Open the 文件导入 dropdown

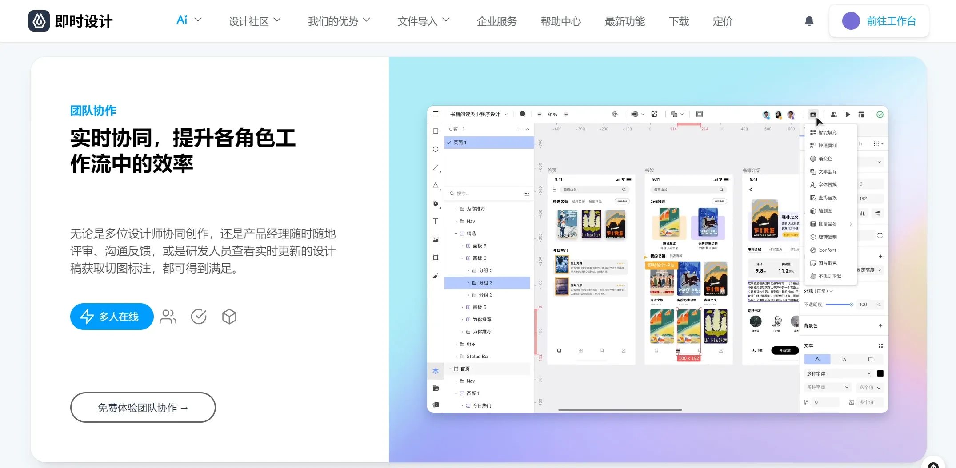pyautogui.click(x=423, y=21)
